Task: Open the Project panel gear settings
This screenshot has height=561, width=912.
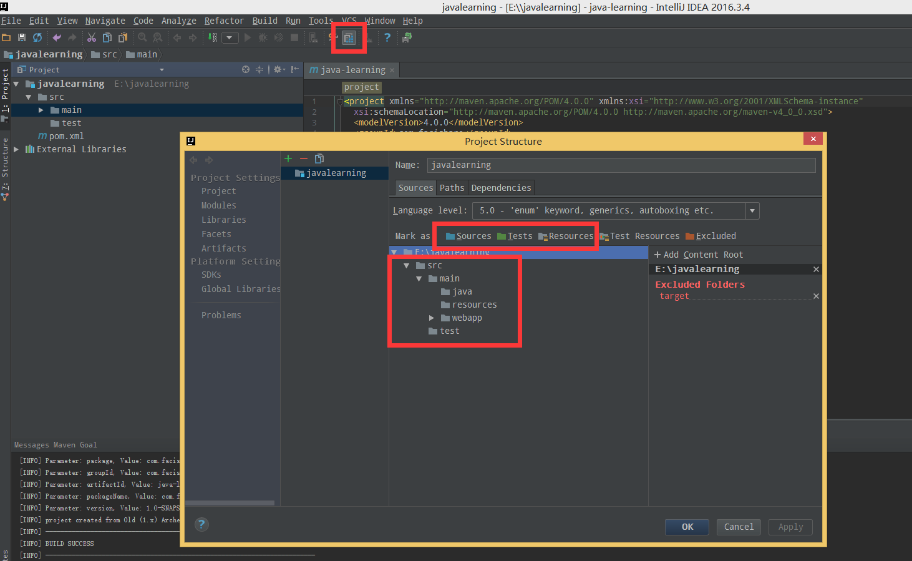Action: click(x=279, y=69)
